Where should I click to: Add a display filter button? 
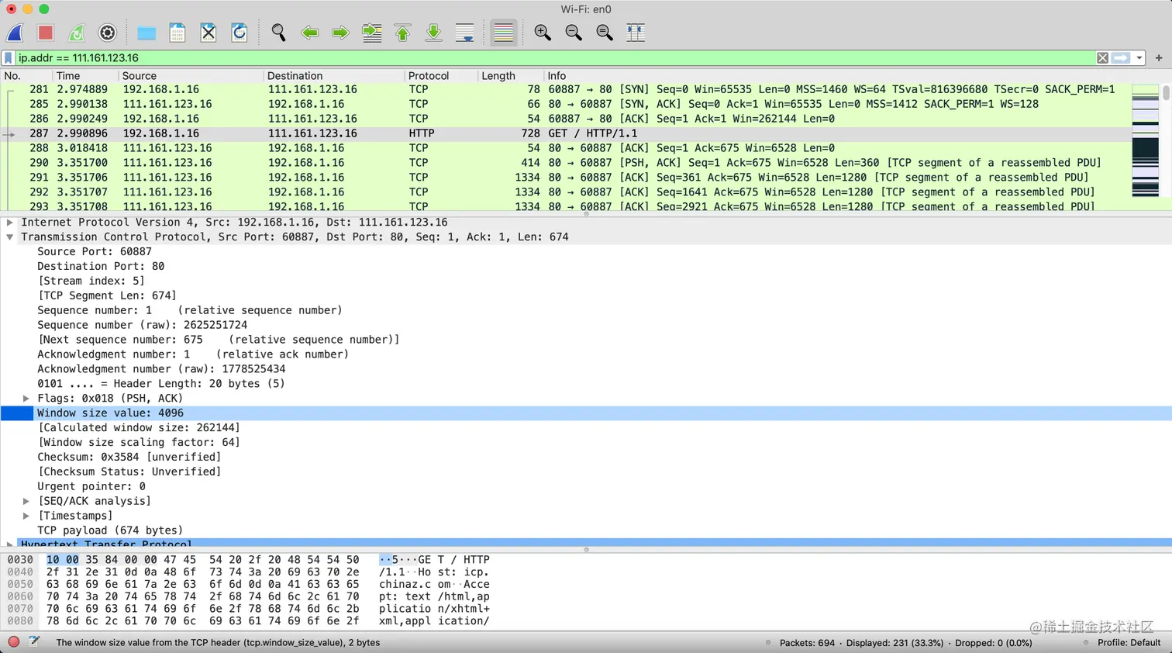pyautogui.click(x=1159, y=58)
